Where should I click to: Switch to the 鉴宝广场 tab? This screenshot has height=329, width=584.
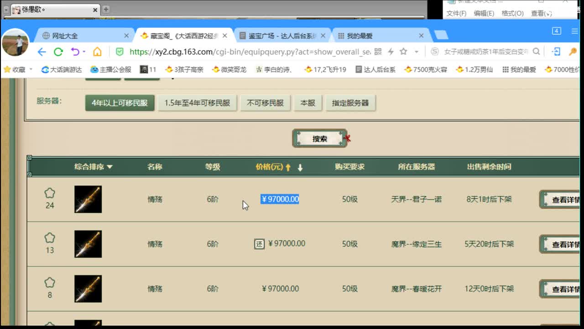pyautogui.click(x=282, y=36)
